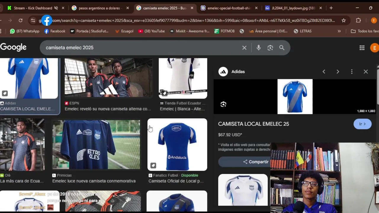Open the large blue shirt preview image
Image resolution: width=379 pixels, height=213 pixels.
295,96
